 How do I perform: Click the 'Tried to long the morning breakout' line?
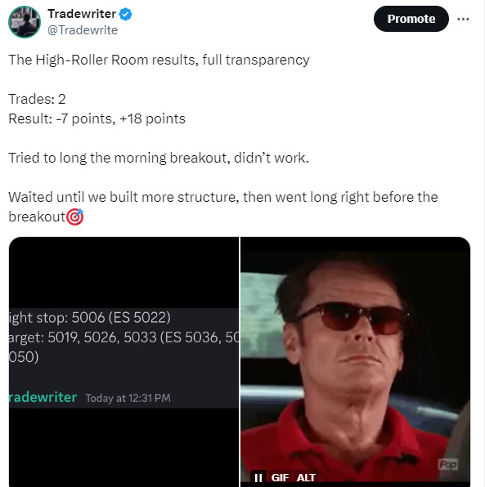tap(159, 158)
